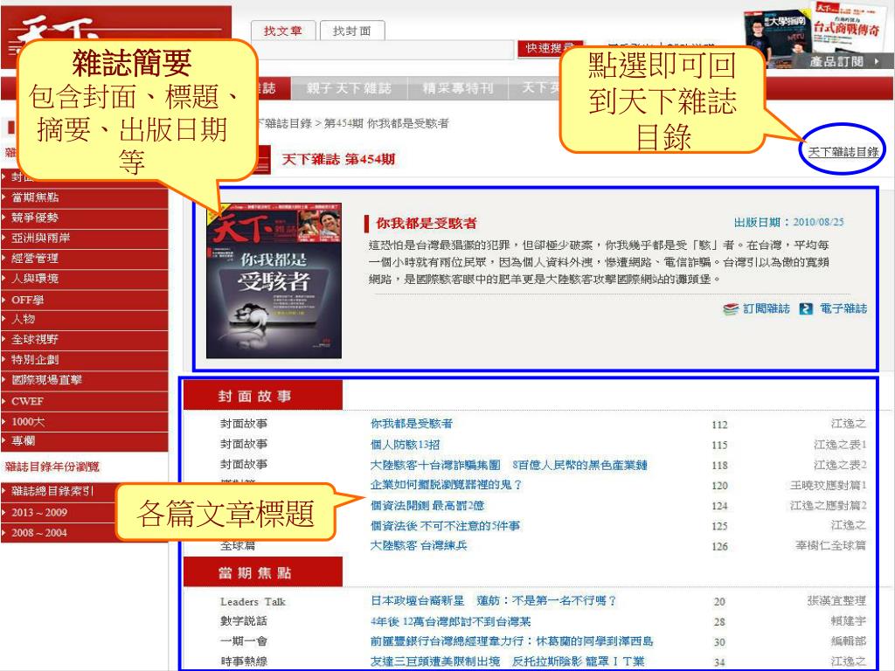This screenshot has height=671, width=895.
Task: Click the red headline 你我都是受駭者
Action: [x=426, y=223]
